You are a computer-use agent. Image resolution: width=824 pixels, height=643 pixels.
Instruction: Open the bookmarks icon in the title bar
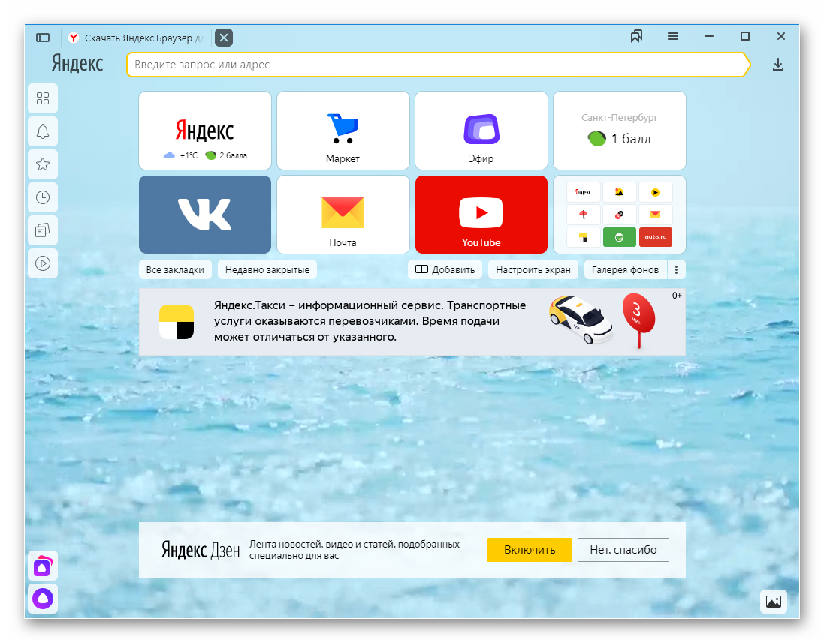pyautogui.click(x=636, y=36)
